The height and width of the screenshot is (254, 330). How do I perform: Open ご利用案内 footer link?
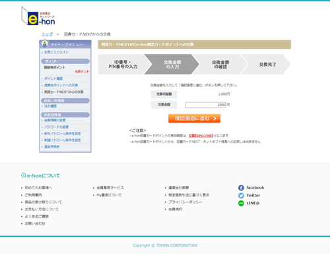pyautogui.click(x=33, y=195)
